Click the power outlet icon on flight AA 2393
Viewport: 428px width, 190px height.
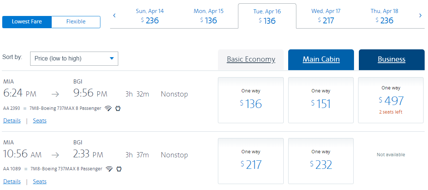coord(118,108)
